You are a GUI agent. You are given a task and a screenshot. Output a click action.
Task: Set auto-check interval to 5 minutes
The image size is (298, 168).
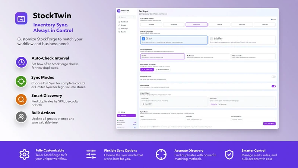265,25
